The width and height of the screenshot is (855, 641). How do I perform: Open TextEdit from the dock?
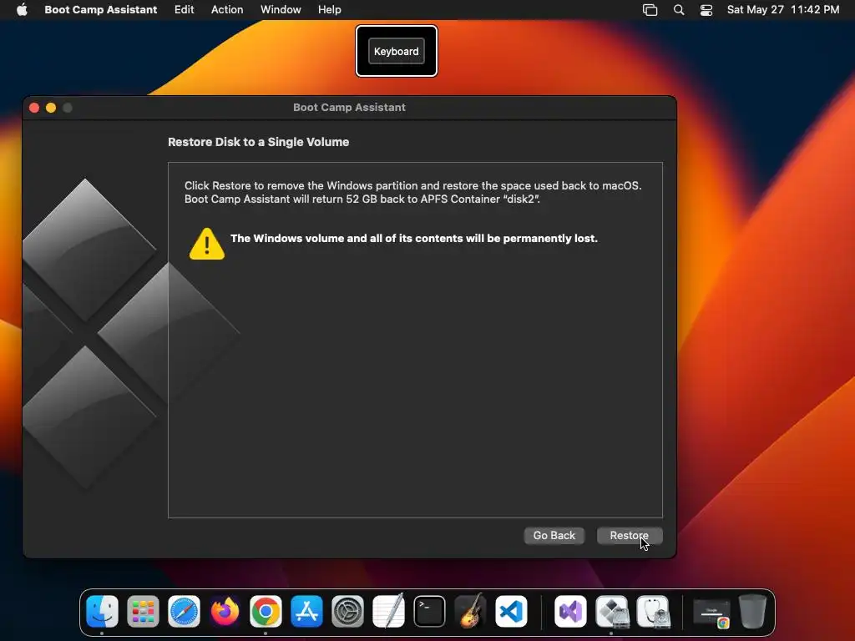tap(388, 611)
